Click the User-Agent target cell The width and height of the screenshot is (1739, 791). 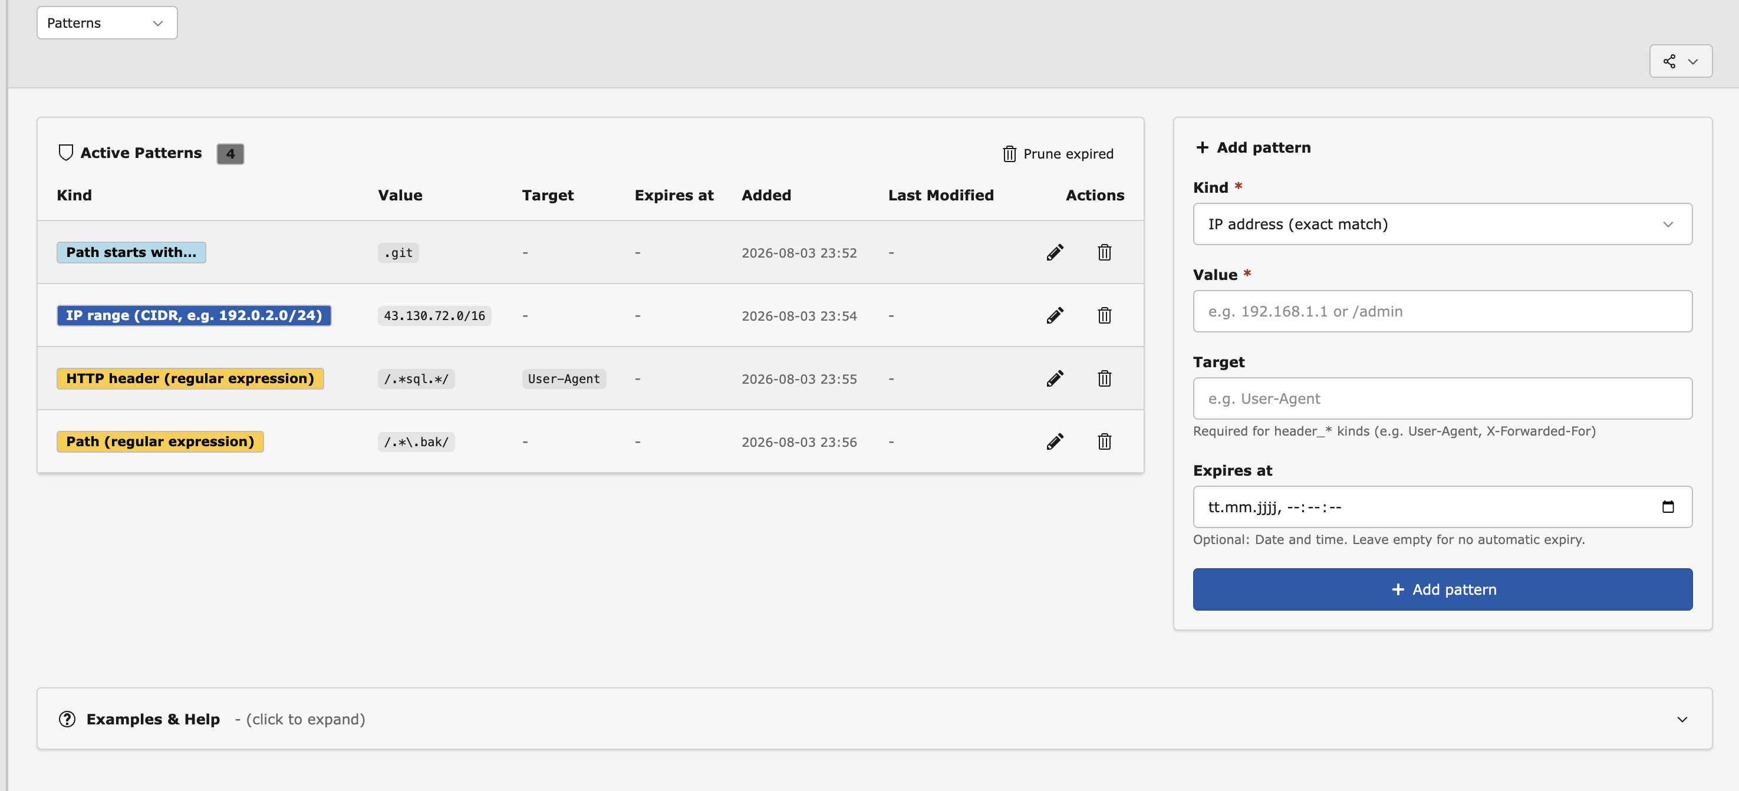pyautogui.click(x=564, y=378)
